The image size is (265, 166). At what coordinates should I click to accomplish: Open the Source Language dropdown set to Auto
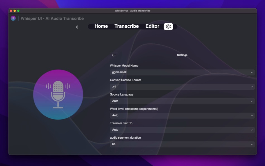[182, 101]
